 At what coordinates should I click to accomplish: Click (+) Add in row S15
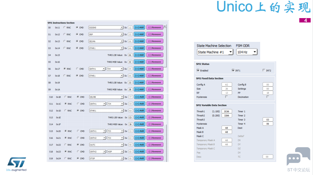point(139,131)
